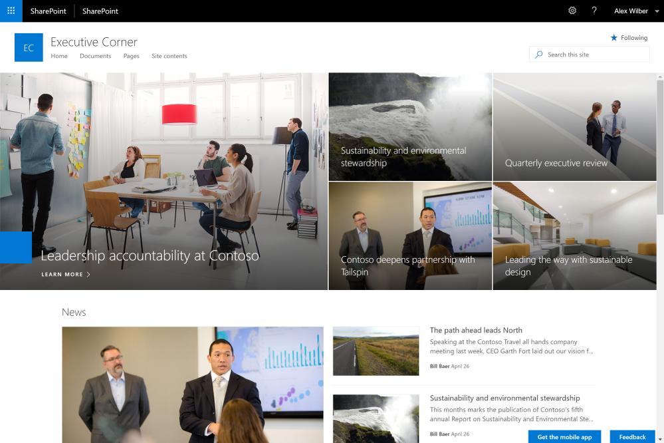The height and width of the screenshot is (443, 664).
Task: Open the Leading the way with sustainable design tile
Action: click(575, 235)
